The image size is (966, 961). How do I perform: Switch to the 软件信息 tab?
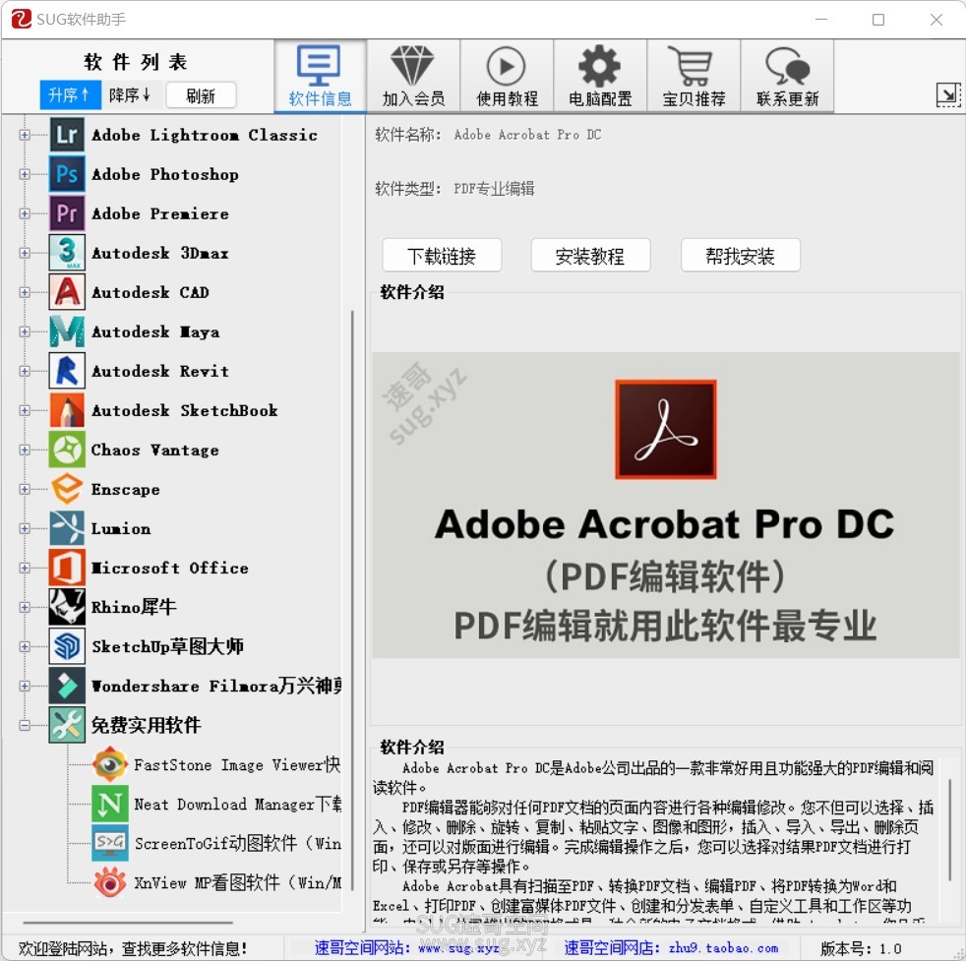pyautogui.click(x=320, y=76)
